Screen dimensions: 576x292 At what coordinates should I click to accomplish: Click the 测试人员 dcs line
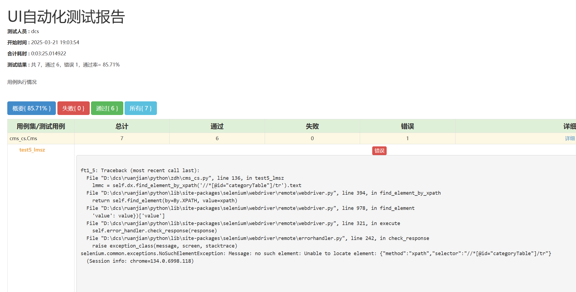tap(23, 31)
